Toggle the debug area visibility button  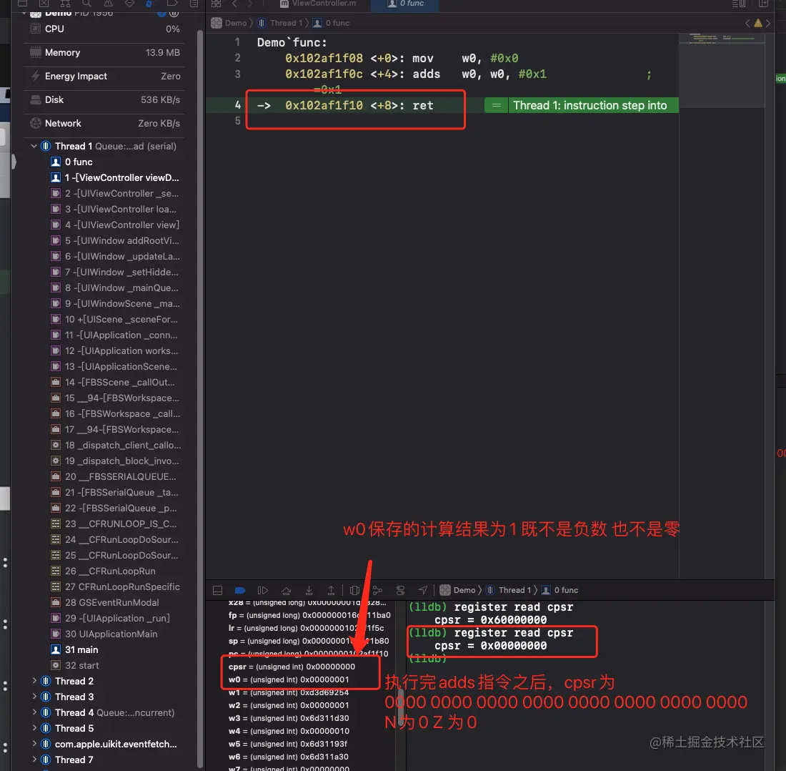tap(218, 590)
